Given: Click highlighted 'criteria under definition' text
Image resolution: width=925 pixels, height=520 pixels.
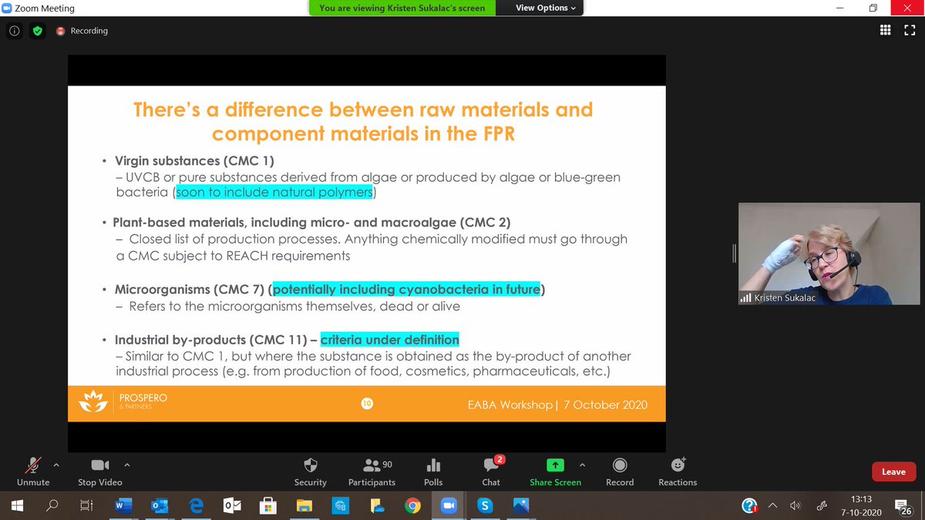Looking at the screenshot, I should coord(389,340).
